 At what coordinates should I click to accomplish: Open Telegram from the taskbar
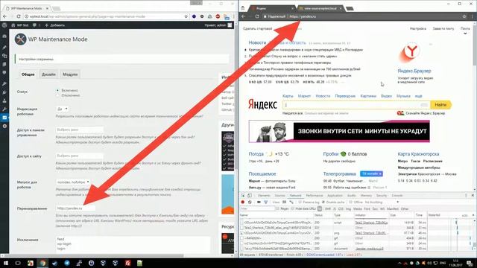click(x=67, y=263)
